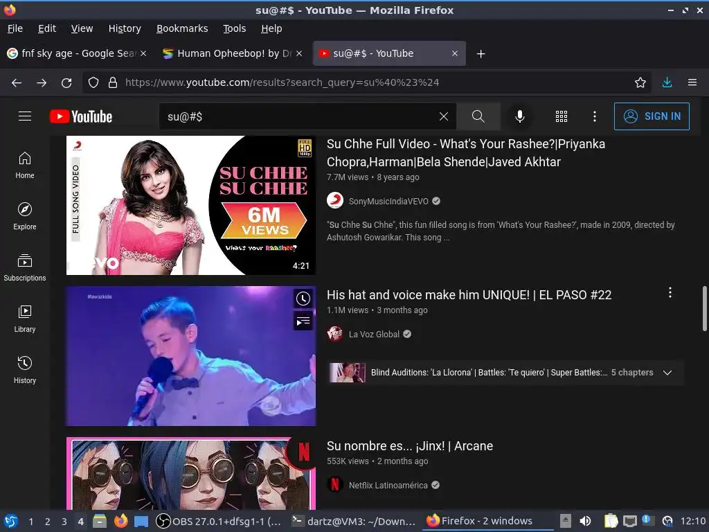Viewport: 709px width, 532px height.
Task: Open the Edit menu
Action: (47, 28)
